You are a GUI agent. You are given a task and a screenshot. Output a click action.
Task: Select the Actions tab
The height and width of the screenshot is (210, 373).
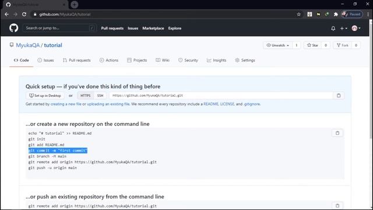click(109, 60)
